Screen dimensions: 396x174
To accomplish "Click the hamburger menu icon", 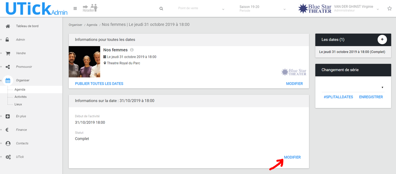I will pyautogui.click(x=75, y=9).
